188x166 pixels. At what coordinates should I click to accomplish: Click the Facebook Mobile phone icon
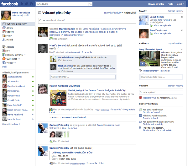(140, 128)
